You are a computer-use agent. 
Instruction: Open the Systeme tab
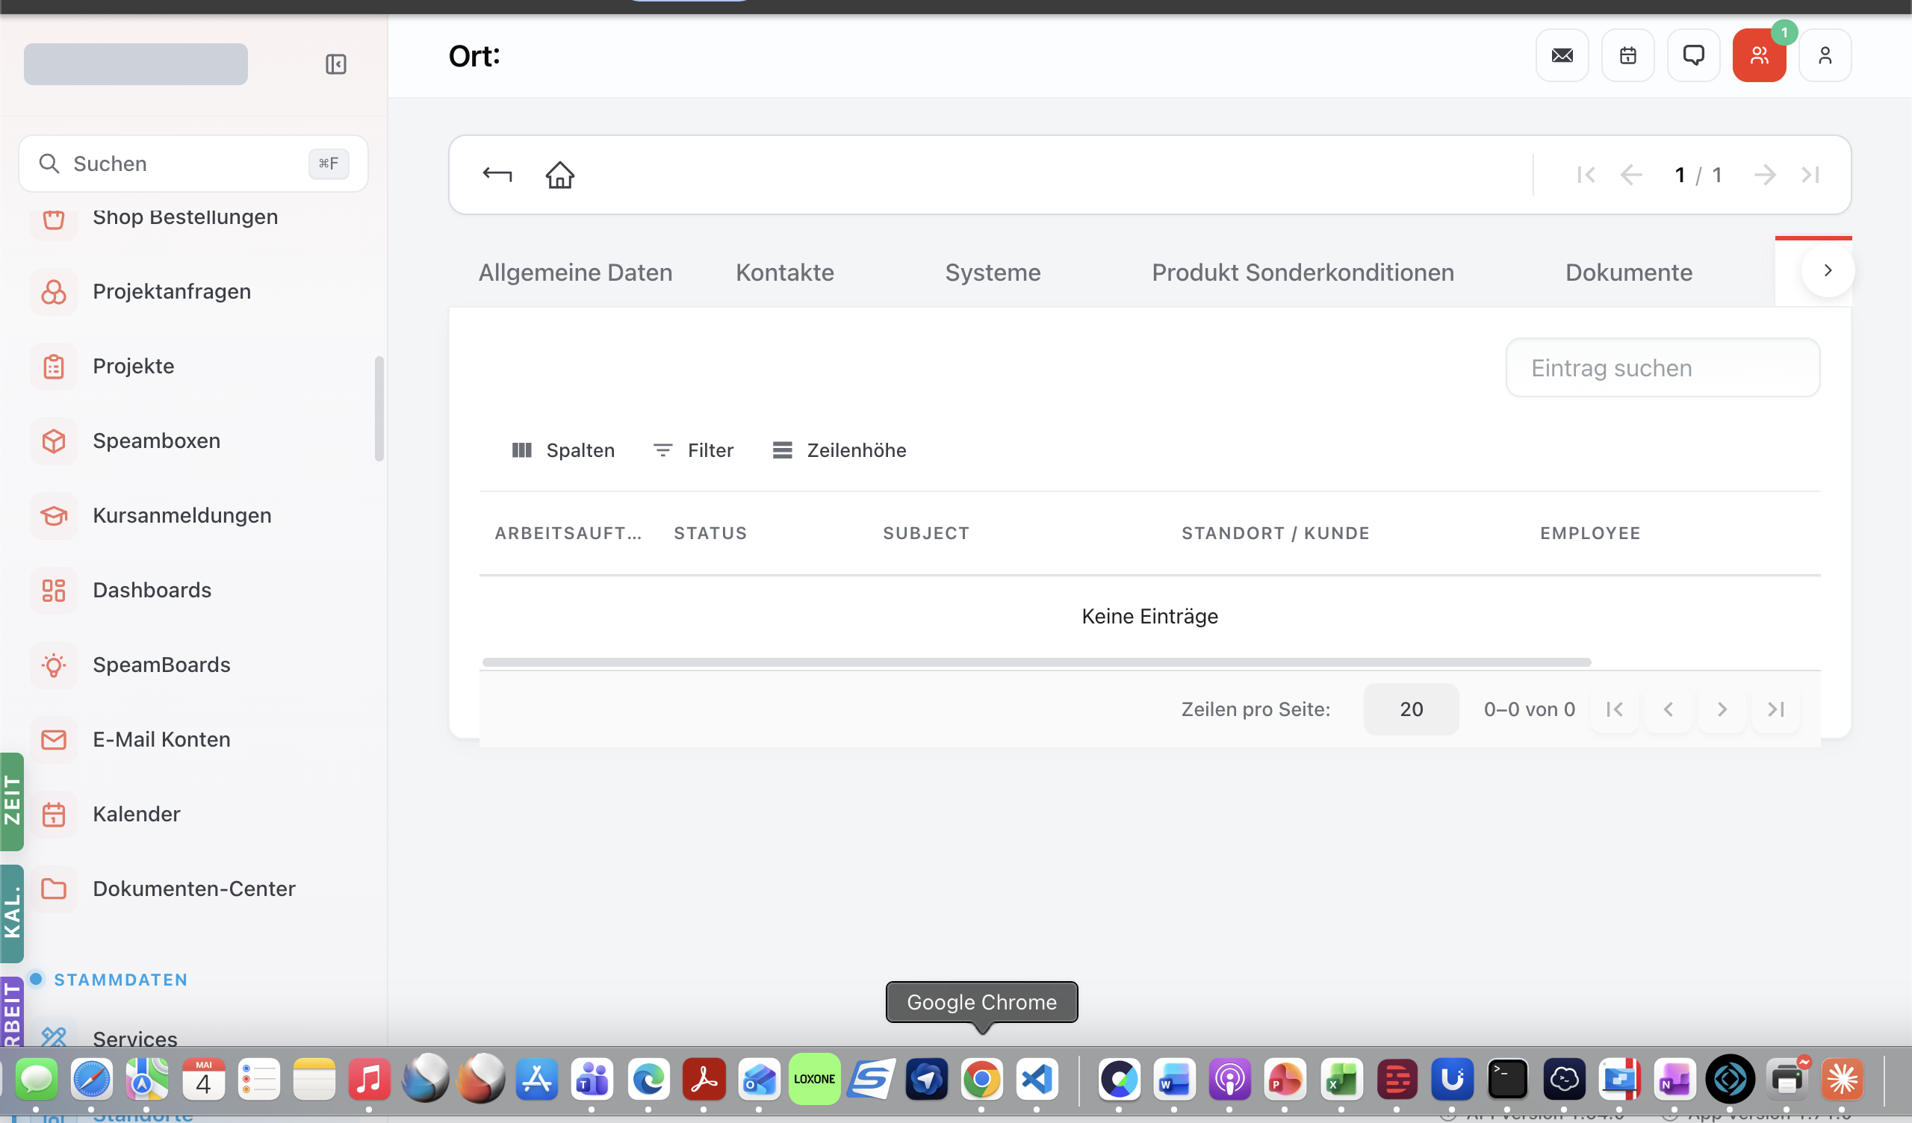pyautogui.click(x=993, y=273)
